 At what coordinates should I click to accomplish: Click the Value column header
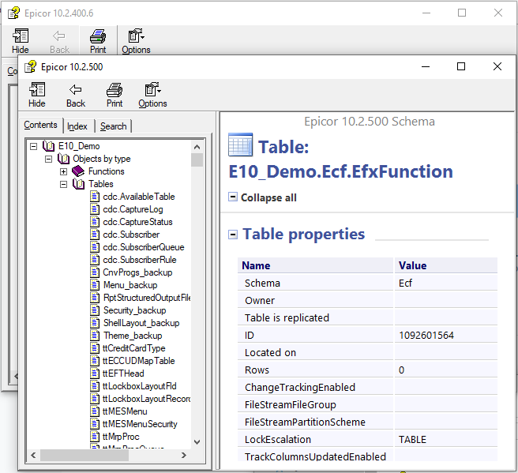[446, 265]
